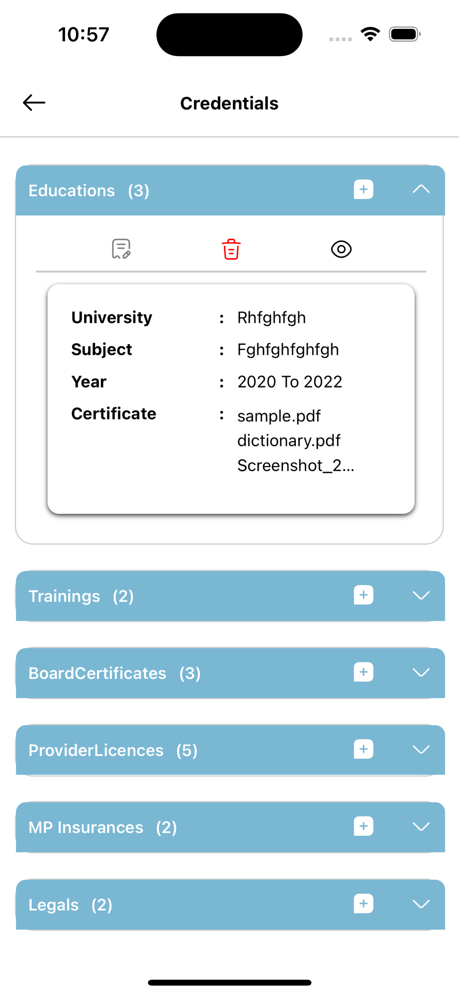Screen dimensions: 459x995
Task: Expand the MP Insurances section chevron
Action: click(421, 827)
